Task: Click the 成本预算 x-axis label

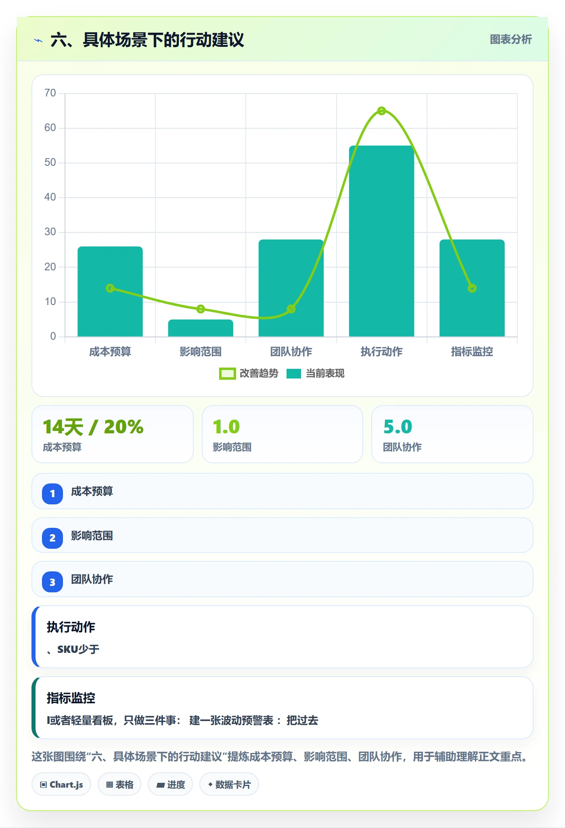Action: click(x=110, y=351)
